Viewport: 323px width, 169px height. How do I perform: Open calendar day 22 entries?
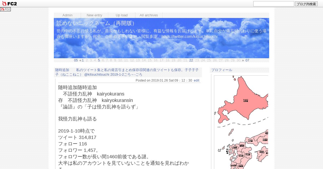[191, 60]
